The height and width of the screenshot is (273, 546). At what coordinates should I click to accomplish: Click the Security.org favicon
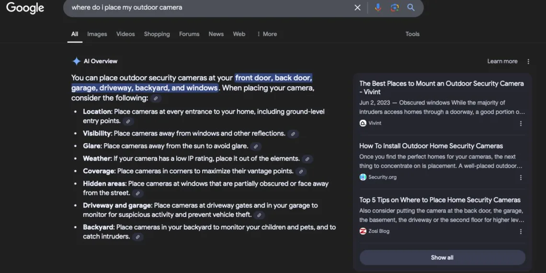[363, 177]
